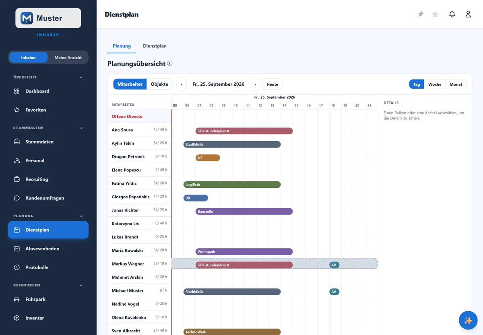Click the favorite star icon in header
This screenshot has height=335, width=483.
[435, 14]
